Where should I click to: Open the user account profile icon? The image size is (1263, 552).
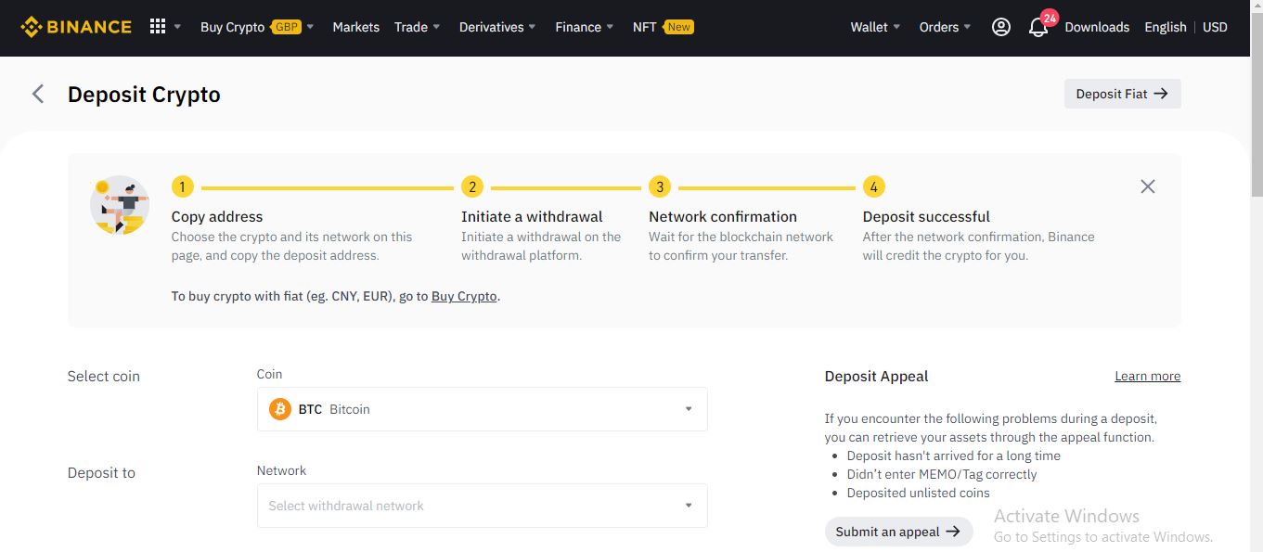(1000, 27)
